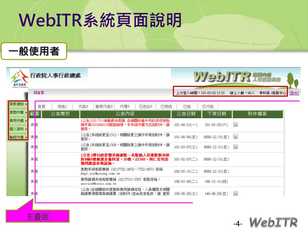Expand the 簽核通知 sidebar menu
308x231 pixels.
tap(18, 104)
